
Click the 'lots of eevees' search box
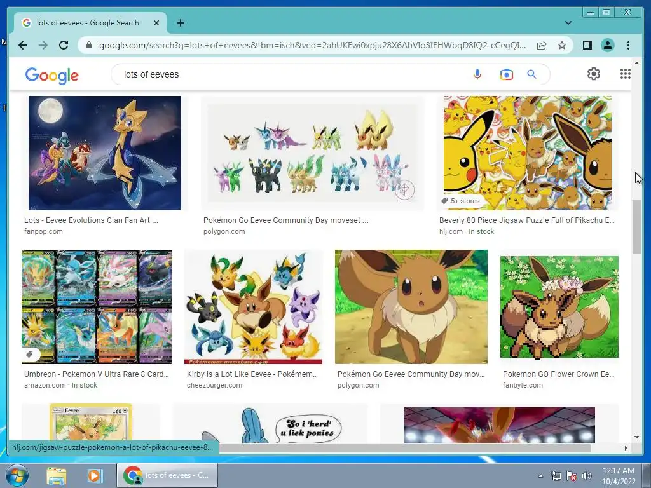tap(291, 74)
